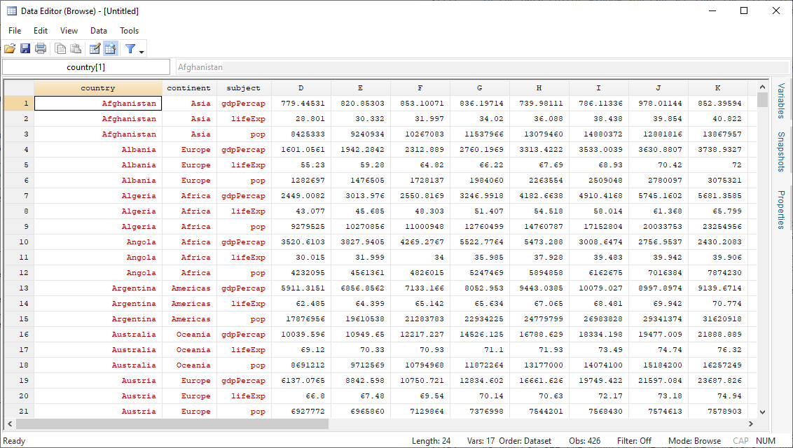Click the Order: Dataset status entry

click(525, 441)
